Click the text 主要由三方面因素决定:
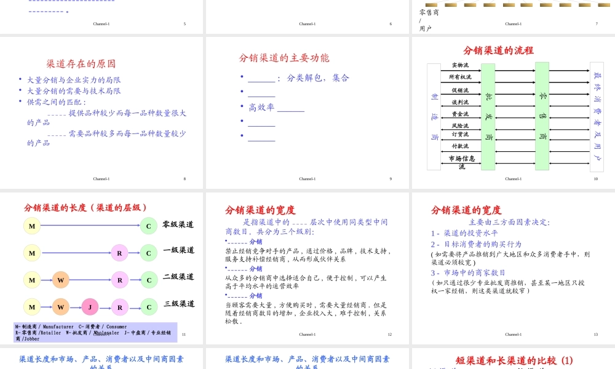The image size is (615, 369). click(x=509, y=223)
